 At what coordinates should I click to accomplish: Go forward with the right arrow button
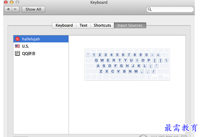15,9
